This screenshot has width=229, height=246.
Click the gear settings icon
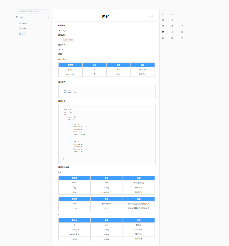coord(182,38)
